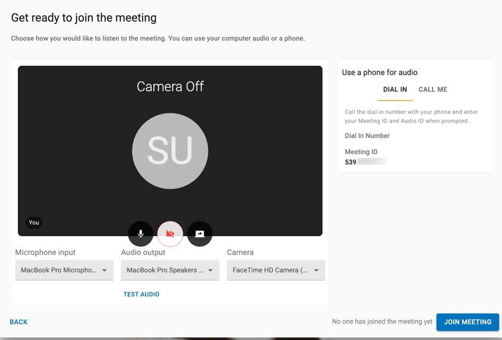
Task: Click the SU avatar circle
Action: [x=170, y=151]
